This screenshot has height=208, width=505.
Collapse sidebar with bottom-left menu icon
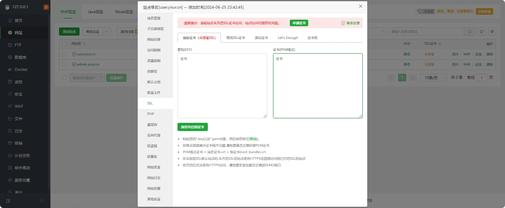click(8, 201)
